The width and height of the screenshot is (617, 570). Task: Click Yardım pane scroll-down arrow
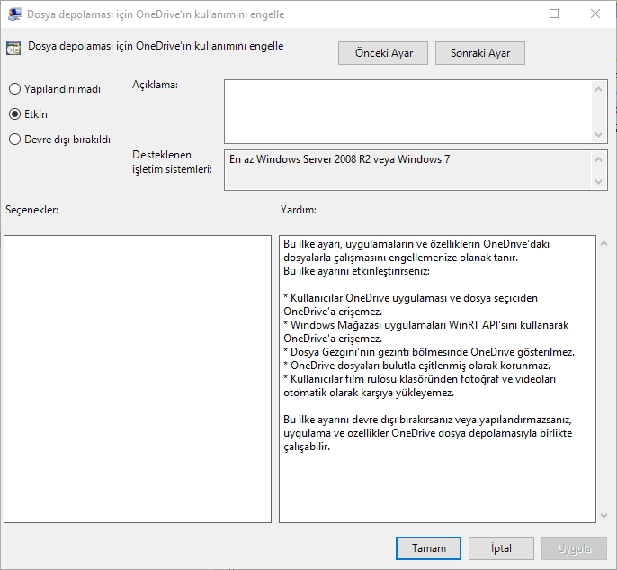[604, 516]
